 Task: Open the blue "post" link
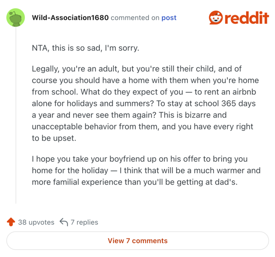pyautogui.click(x=169, y=18)
